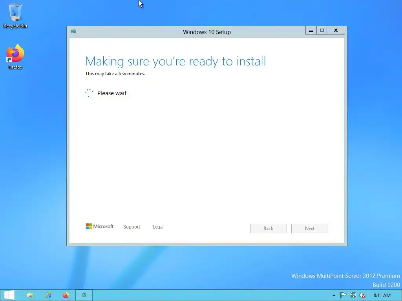Click the muted speaker tray icon
The image size is (402, 301).
tap(362, 296)
